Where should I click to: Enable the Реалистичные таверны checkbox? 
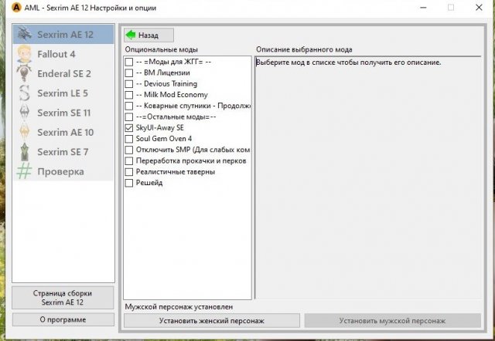point(128,172)
